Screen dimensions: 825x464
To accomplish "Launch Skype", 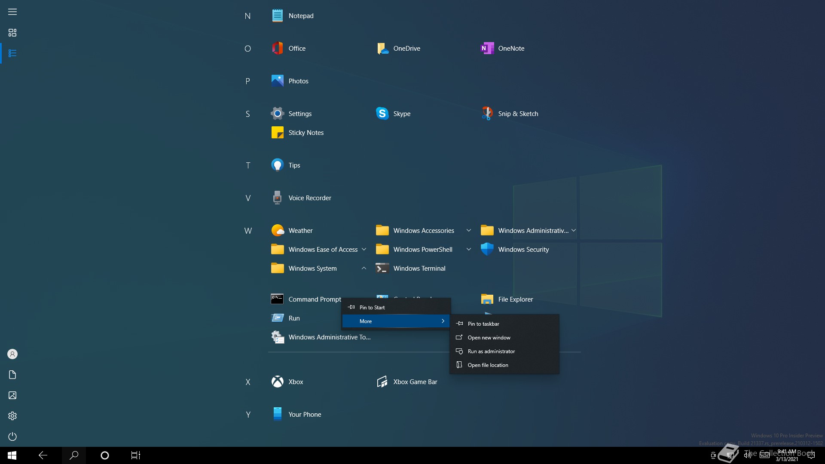I will [x=393, y=114].
